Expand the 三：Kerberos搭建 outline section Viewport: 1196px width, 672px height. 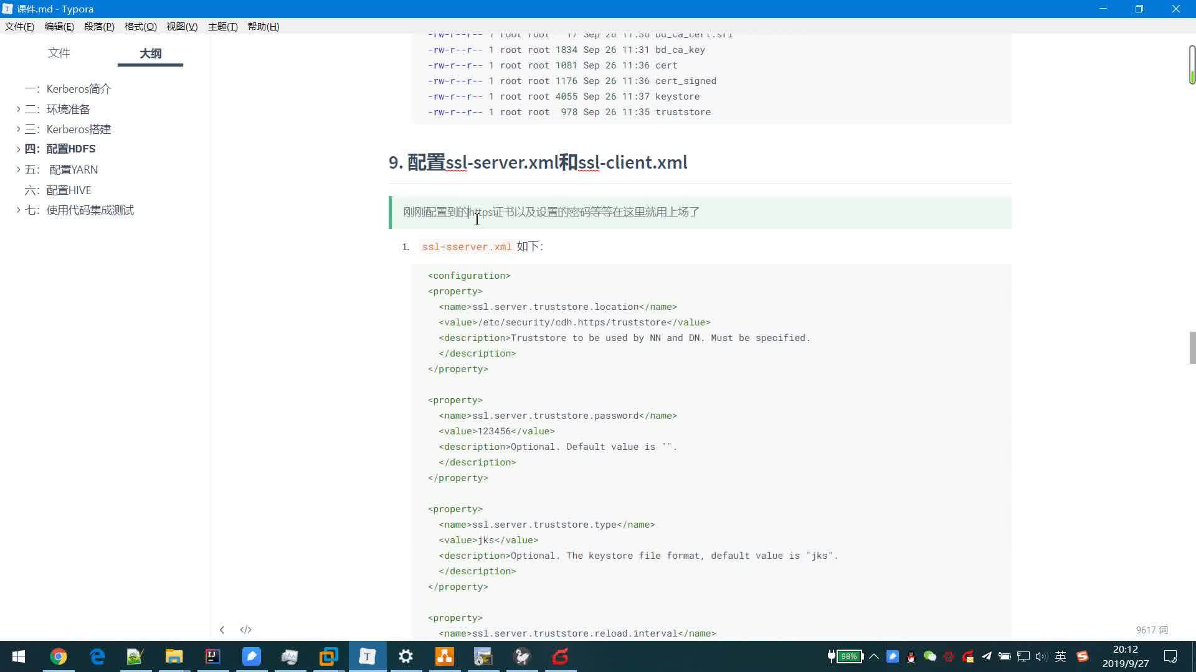pos(18,129)
